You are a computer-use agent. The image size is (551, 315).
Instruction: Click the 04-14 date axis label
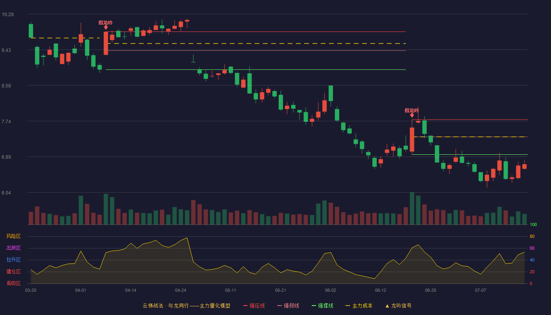pos(131,290)
